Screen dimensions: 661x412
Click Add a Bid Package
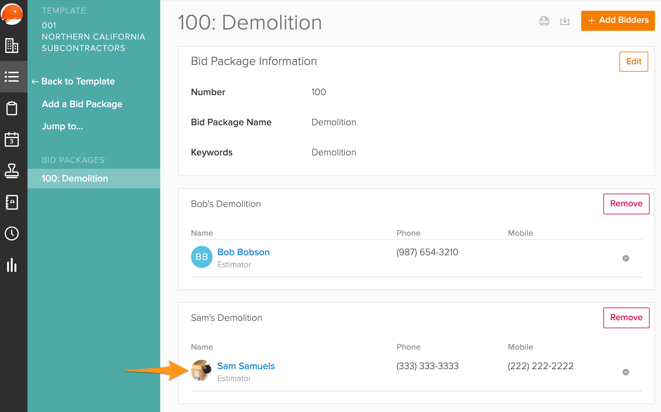point(82,104)
